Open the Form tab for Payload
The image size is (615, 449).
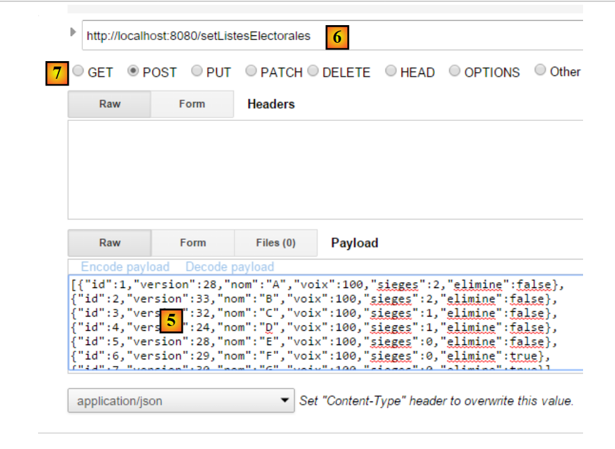(x=192, y=243)
